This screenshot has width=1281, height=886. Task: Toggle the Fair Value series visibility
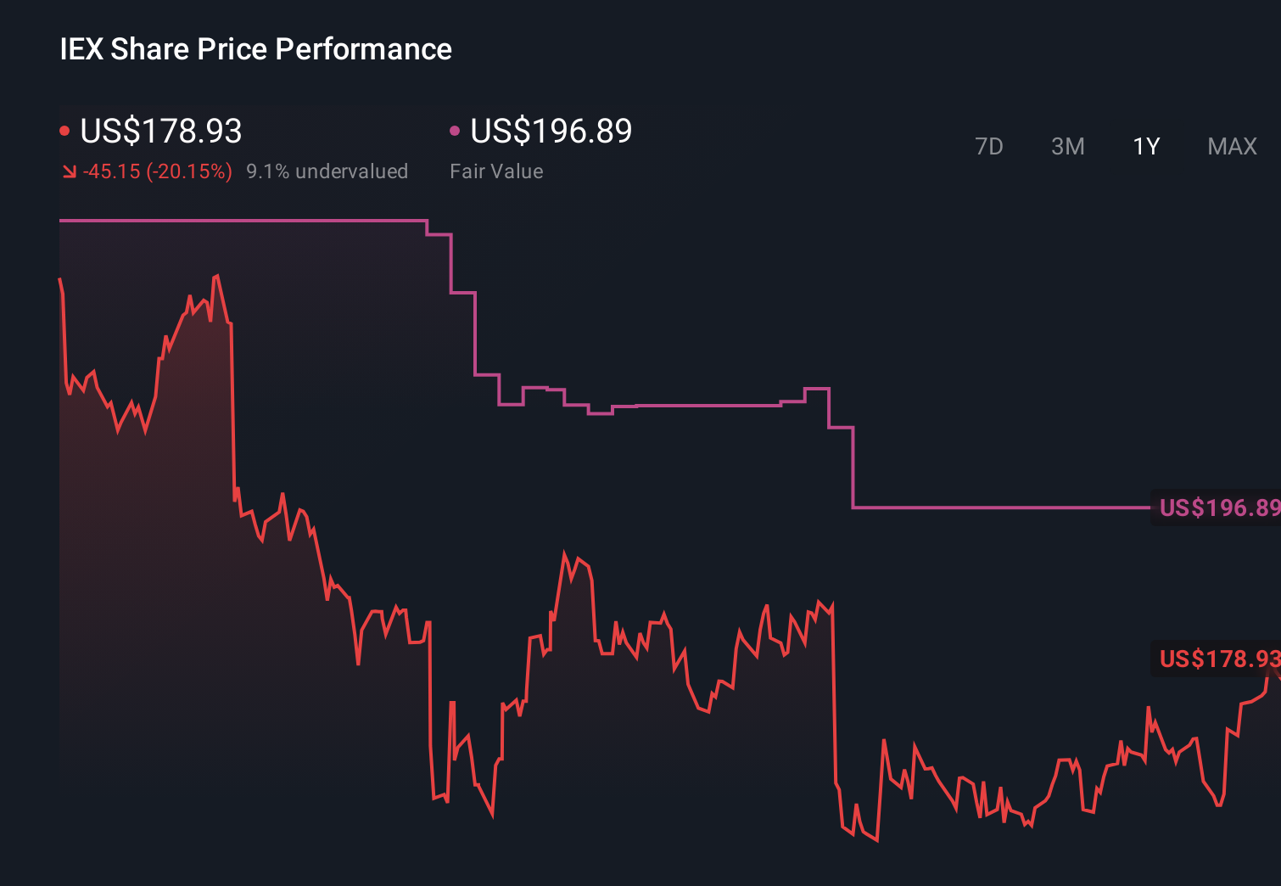456,129
